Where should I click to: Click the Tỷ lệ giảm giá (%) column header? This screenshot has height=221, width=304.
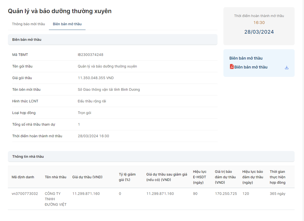coord(127,177)
